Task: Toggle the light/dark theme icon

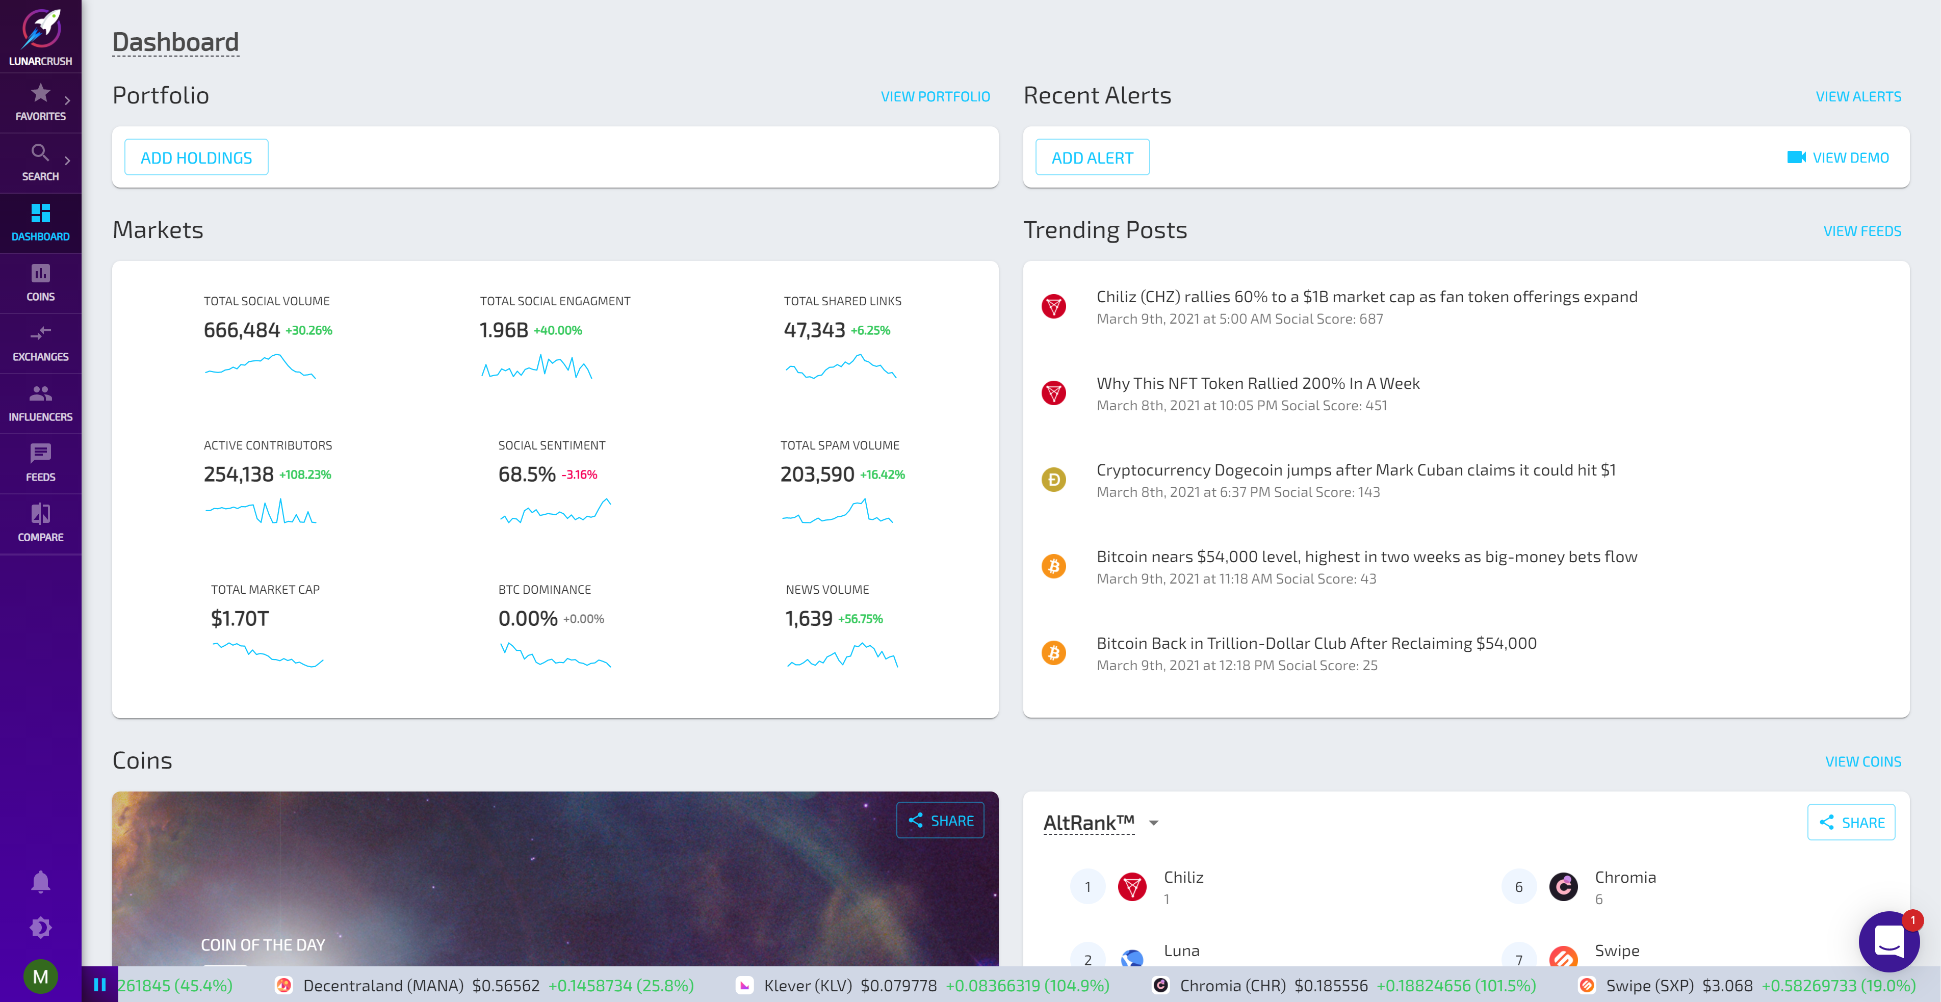Action: coord(41,928)
